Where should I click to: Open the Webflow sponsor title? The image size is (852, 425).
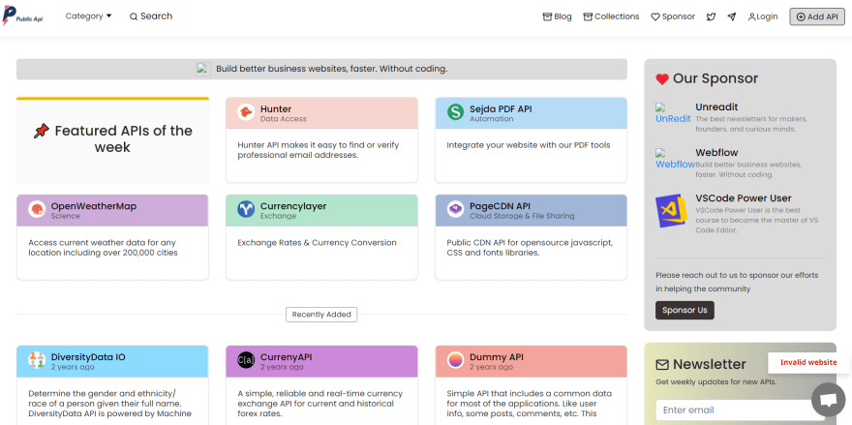pos(716,153)
